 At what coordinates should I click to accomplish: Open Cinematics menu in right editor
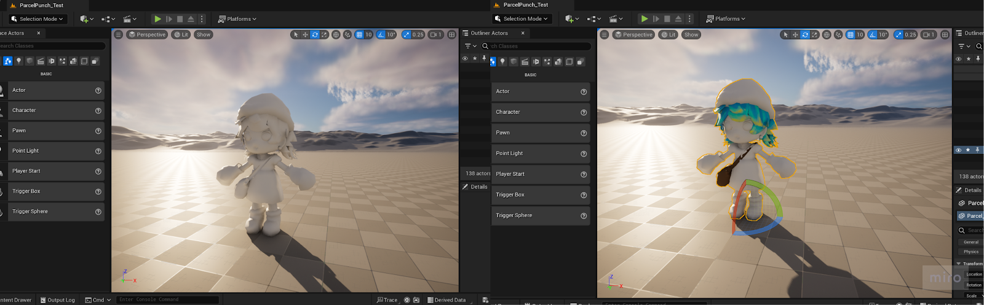pos(616,19)
